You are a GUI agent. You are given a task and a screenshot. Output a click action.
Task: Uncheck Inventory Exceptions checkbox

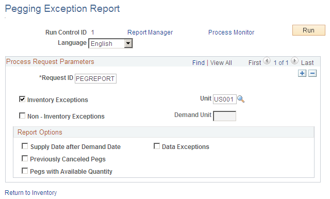(x=22, y=99)
